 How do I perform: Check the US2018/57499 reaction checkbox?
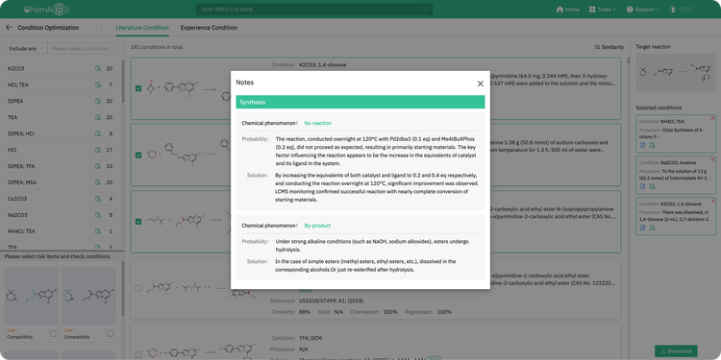[138, 288]
